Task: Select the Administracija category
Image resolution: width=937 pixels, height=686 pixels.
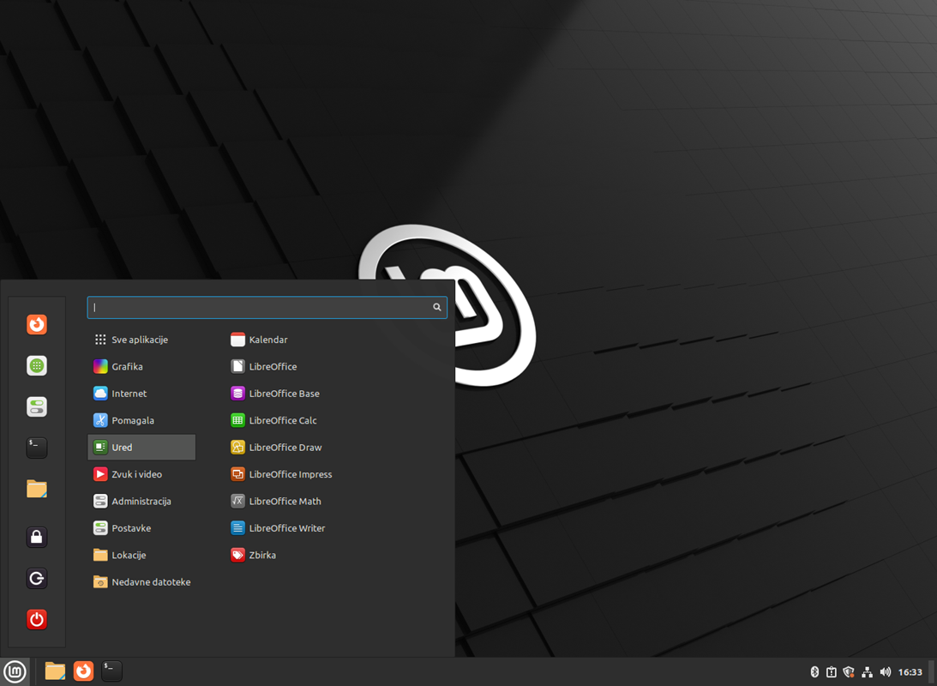Action: pyautogui.click(x=141, y=501)
